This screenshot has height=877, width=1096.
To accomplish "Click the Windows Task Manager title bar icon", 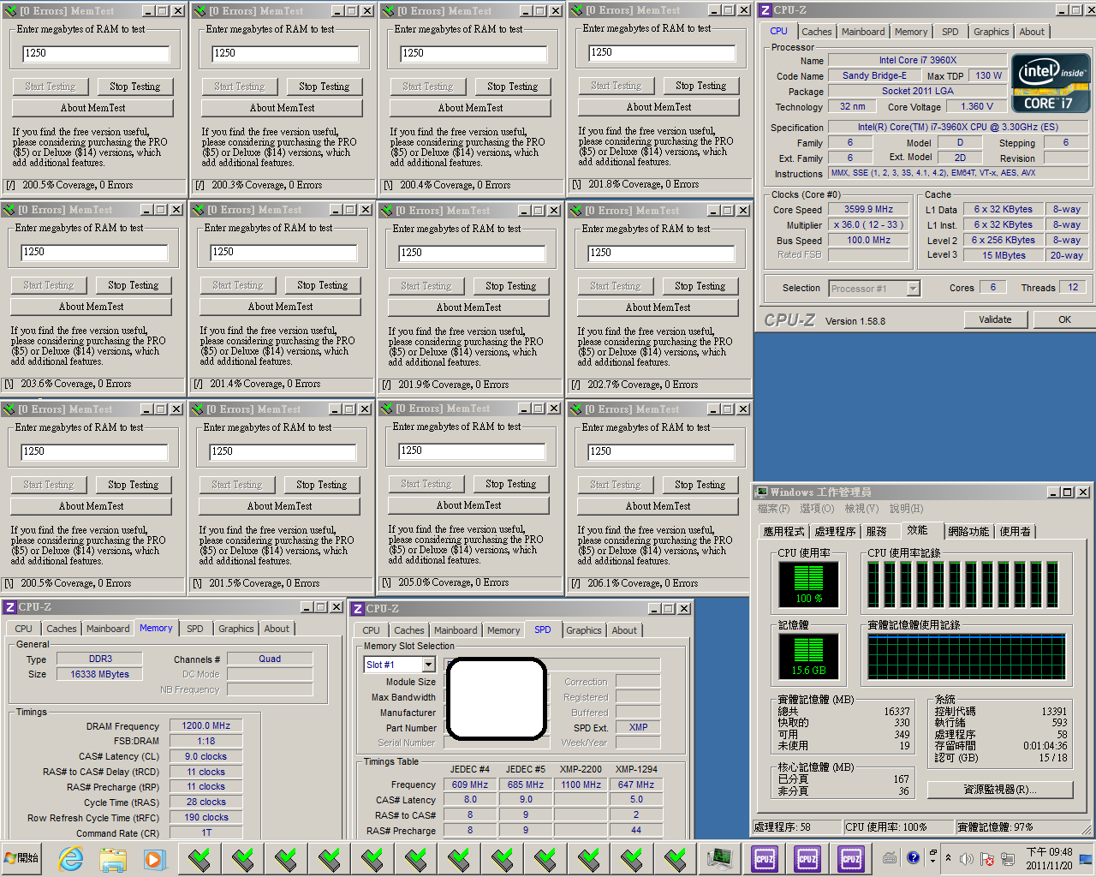I will click(x=761, y=492).
